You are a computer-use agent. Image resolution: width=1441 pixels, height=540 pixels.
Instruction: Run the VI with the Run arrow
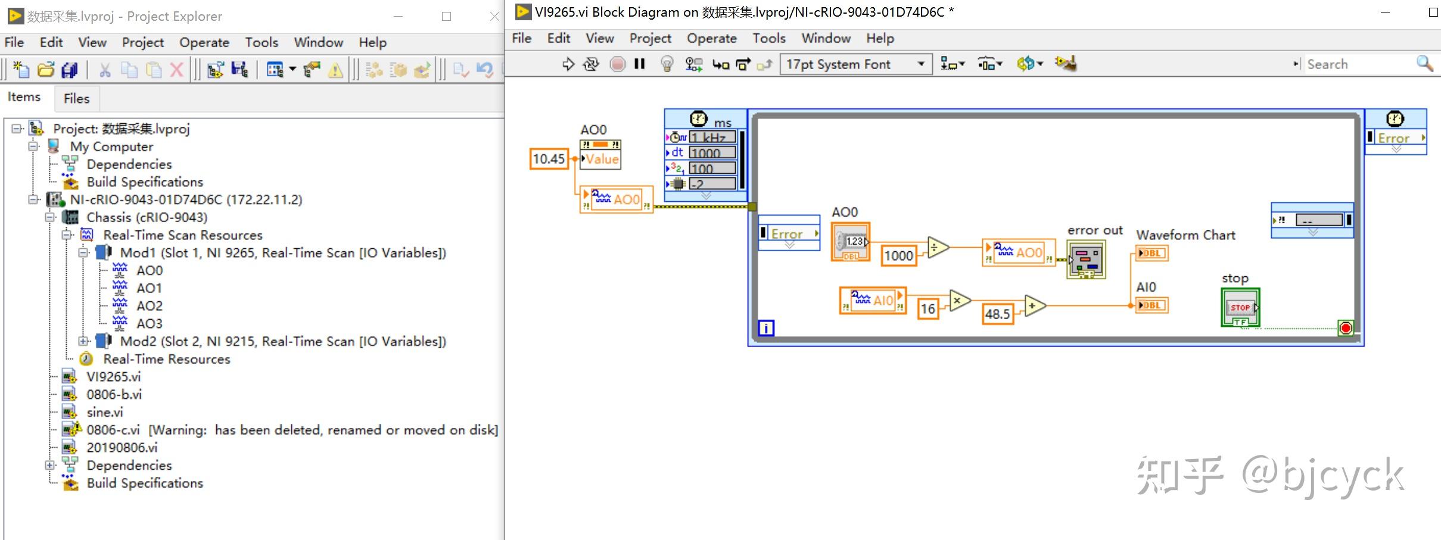coord(568,64)
